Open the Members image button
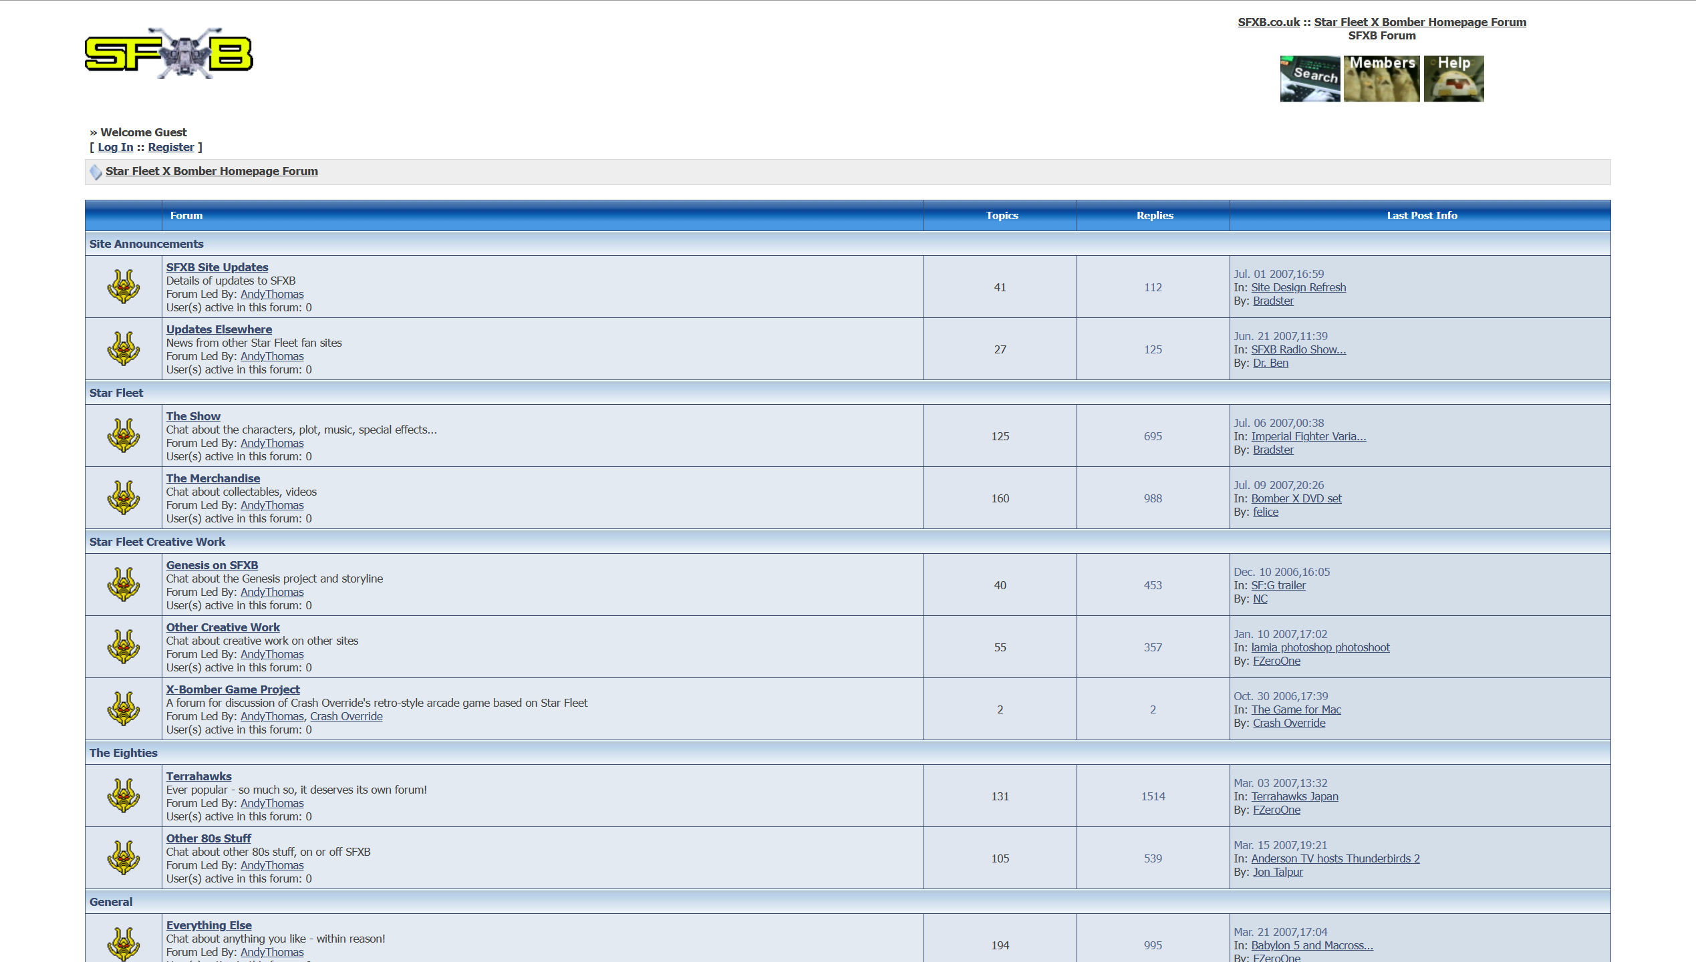Image resolution: width=1696 pixels, height=962 pixels. pyautogui.click(x=1381, y=79)
